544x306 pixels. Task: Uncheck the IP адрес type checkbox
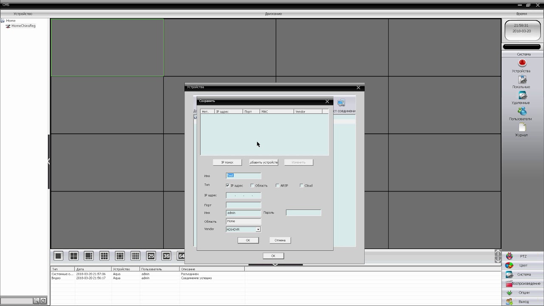(227, 185)
